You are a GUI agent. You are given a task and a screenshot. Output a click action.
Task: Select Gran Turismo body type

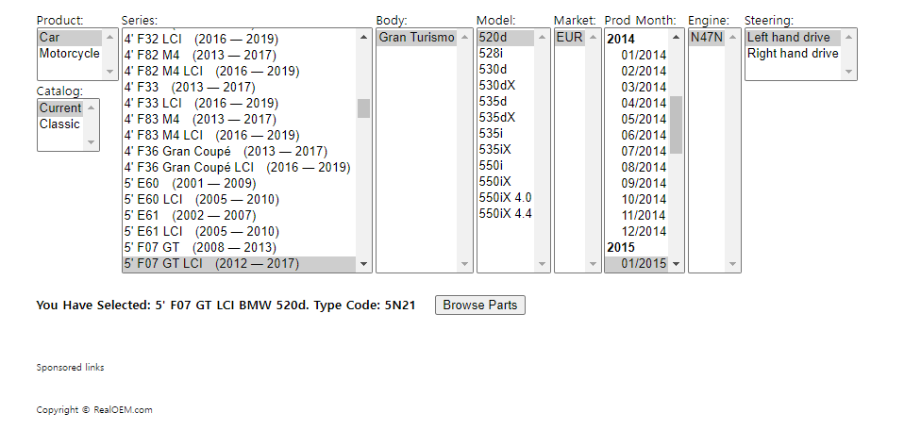416,38
